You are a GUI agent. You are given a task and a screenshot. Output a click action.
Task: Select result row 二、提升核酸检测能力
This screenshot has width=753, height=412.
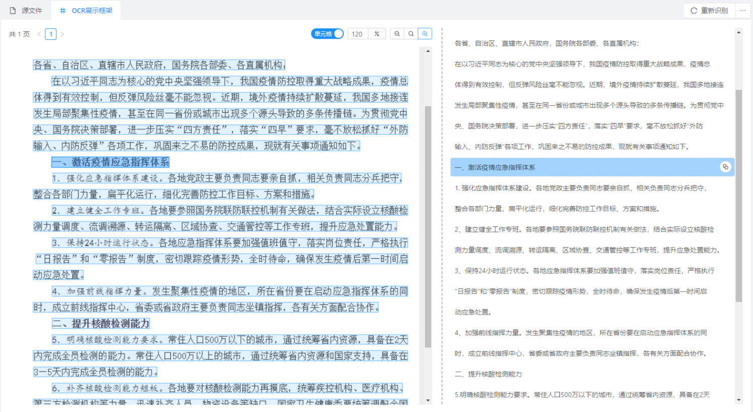592,374
